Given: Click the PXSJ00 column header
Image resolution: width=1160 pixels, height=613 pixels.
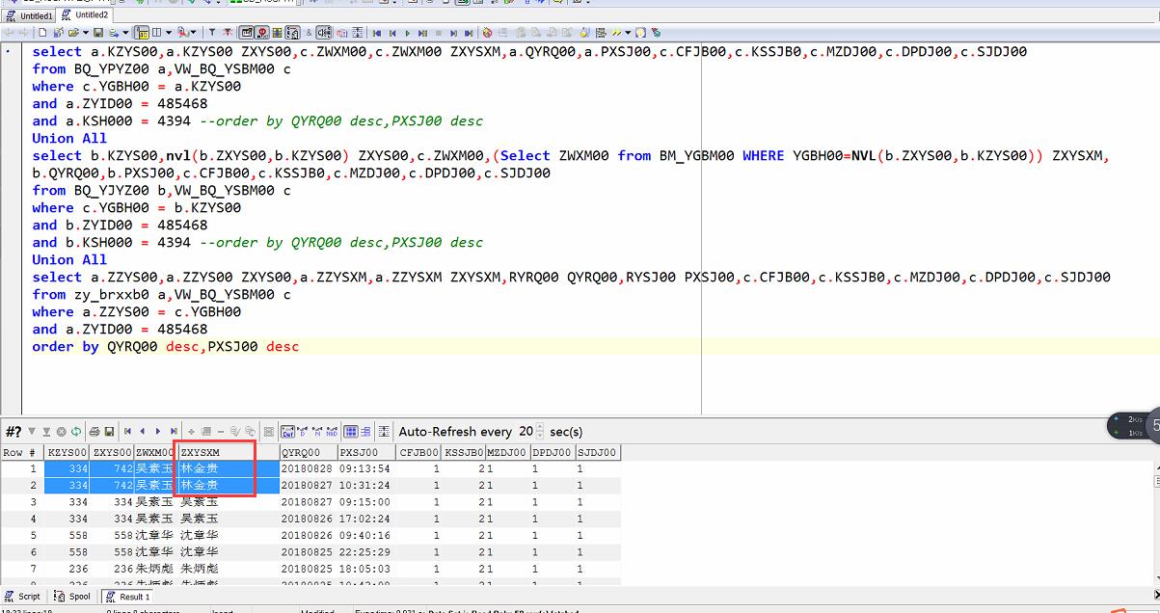Looking at the screenshot, I should click(364, 452).
